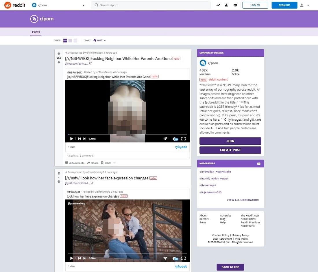Open the Hot sort dropdown
Screen dimensions: 318x272
(99, 41)
